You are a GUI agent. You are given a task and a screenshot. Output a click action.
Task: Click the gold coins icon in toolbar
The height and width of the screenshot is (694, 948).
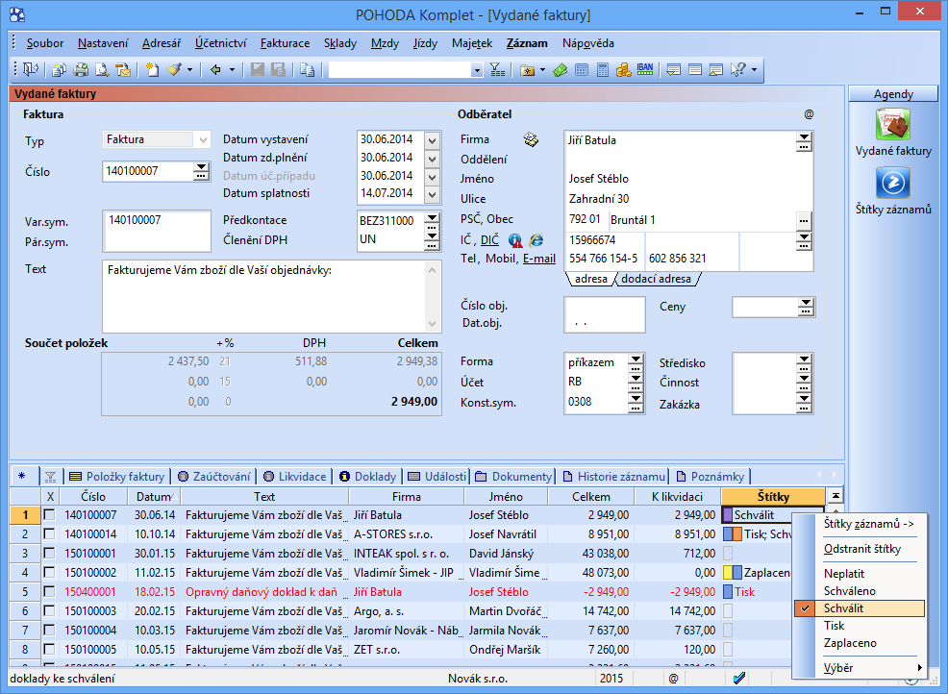point(623,70)
